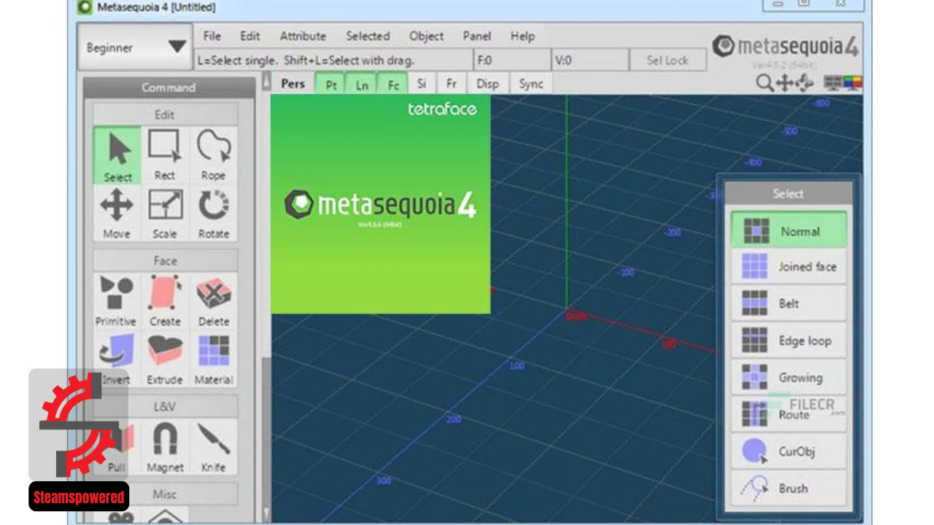Open the Object menu

(x=426, y=36)
